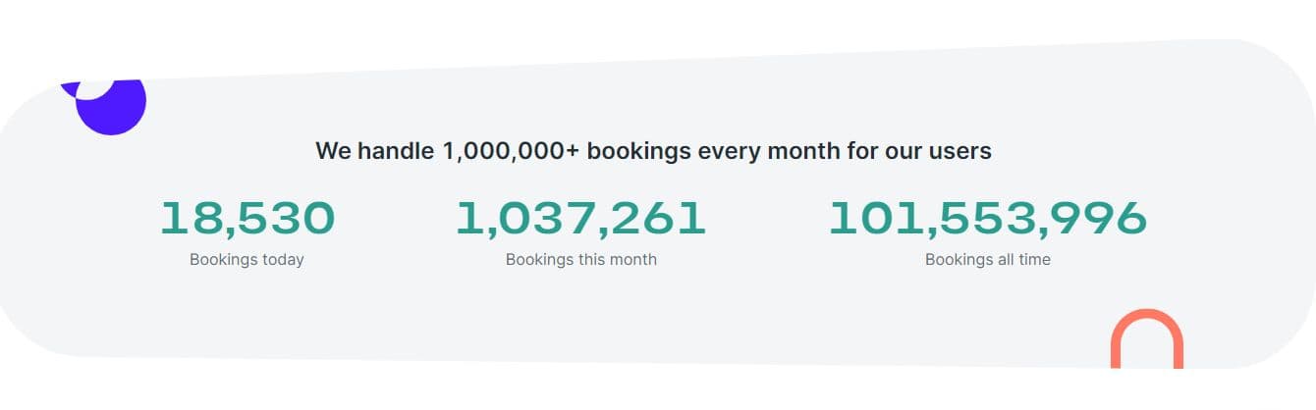The height and width of the screenshot is (410, 1316).
Task: Click the 18,530 bookings counter
Action: (x=247, y=218)
